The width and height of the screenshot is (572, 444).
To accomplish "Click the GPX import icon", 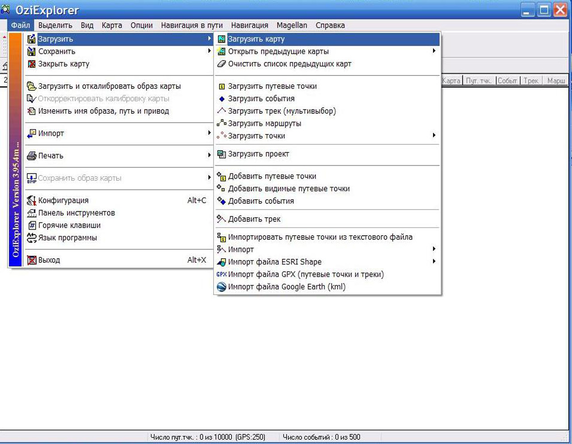I will coord(222,274).
